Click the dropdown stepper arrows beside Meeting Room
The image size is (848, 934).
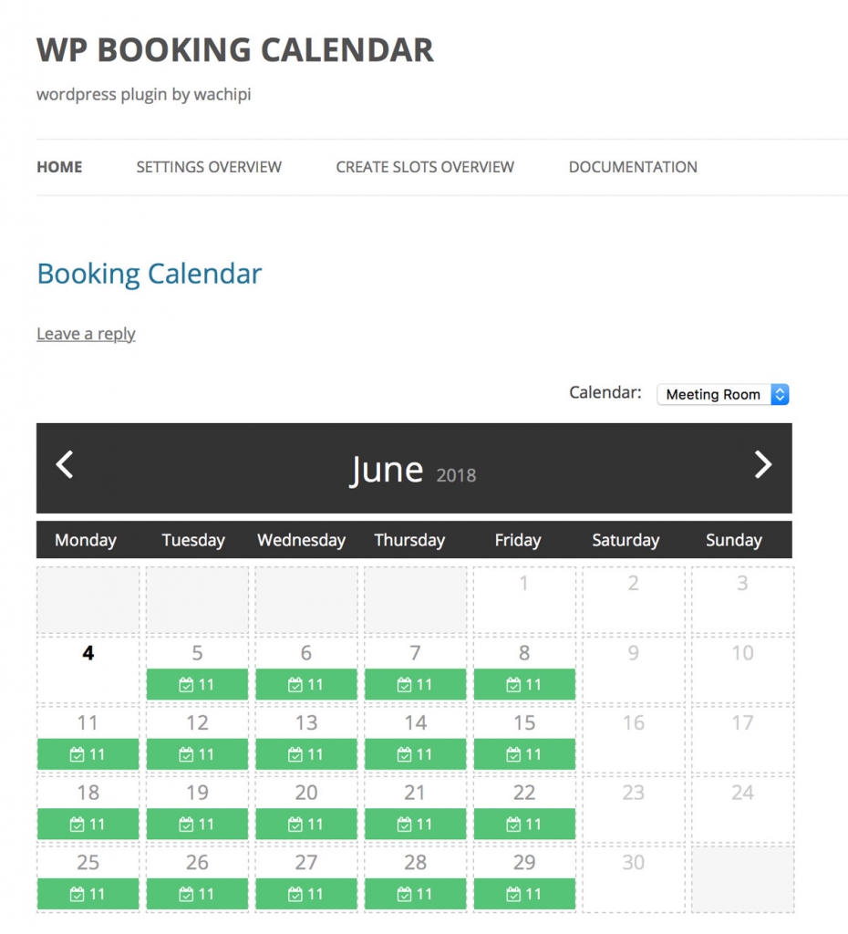tap(780, 394)
